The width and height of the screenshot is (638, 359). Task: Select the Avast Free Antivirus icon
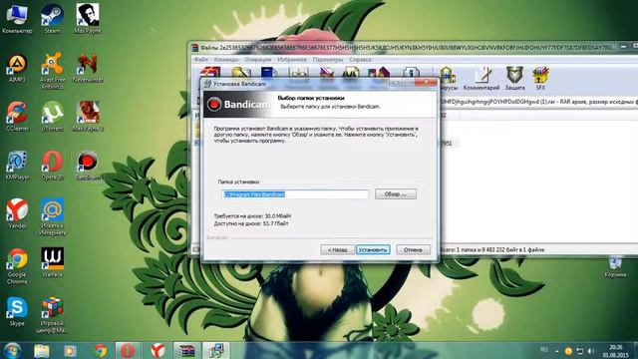pyautogui.click(x=52, y=71)
